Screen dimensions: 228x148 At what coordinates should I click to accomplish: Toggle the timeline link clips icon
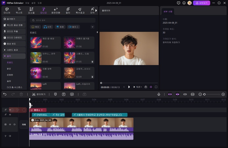pos(170,94)
